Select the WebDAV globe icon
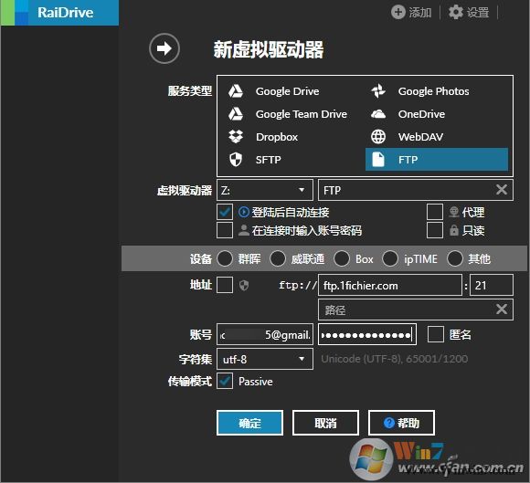The height and width of the screenshot is (483, 530). (x=378, y=137)
